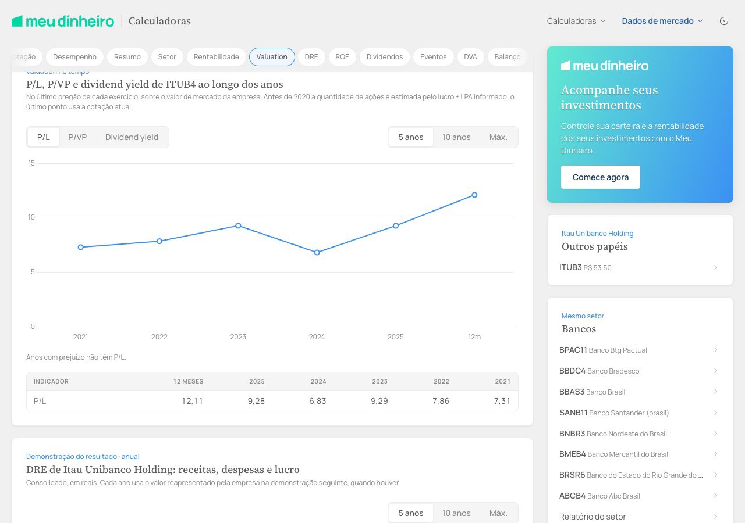Expand the Dados de mercado menu
Viewport: 745px width, 523px height.
pyautogui.click(x=662, y=21)
